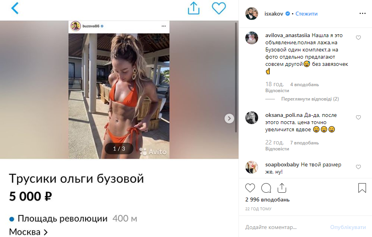Like avilova_anastasiia's comment
Screen dimensions: 372x237
358,38
